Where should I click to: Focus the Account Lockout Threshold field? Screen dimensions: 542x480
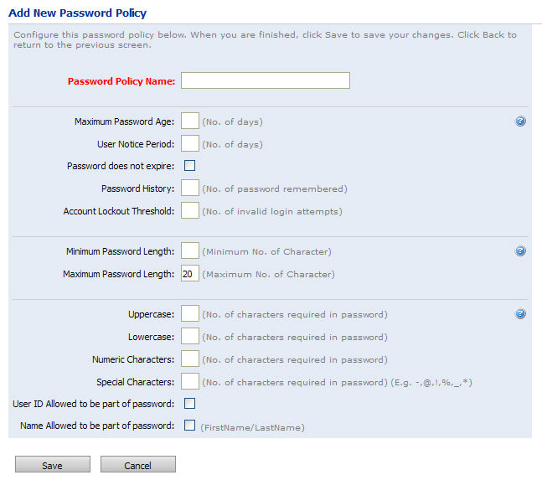(189, 210)
